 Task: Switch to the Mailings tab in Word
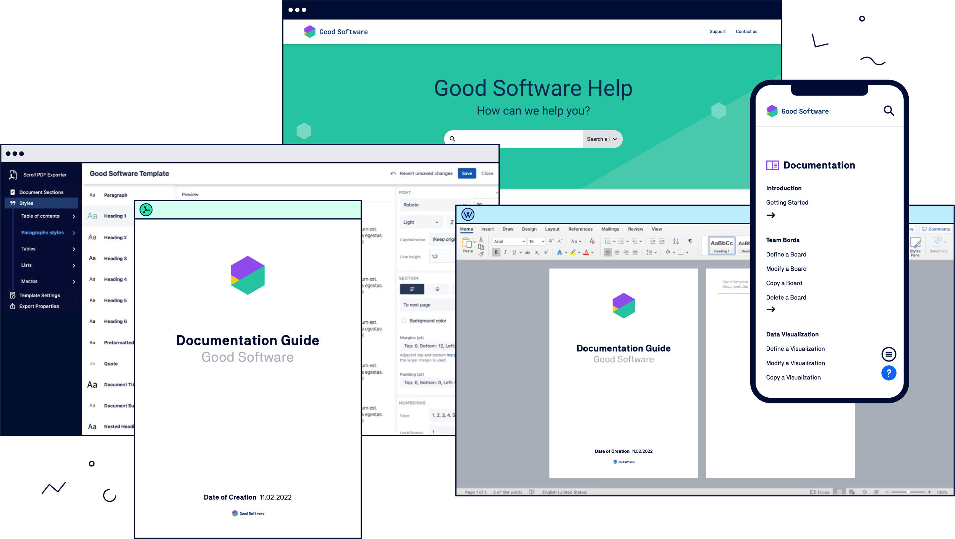(610, 229)
